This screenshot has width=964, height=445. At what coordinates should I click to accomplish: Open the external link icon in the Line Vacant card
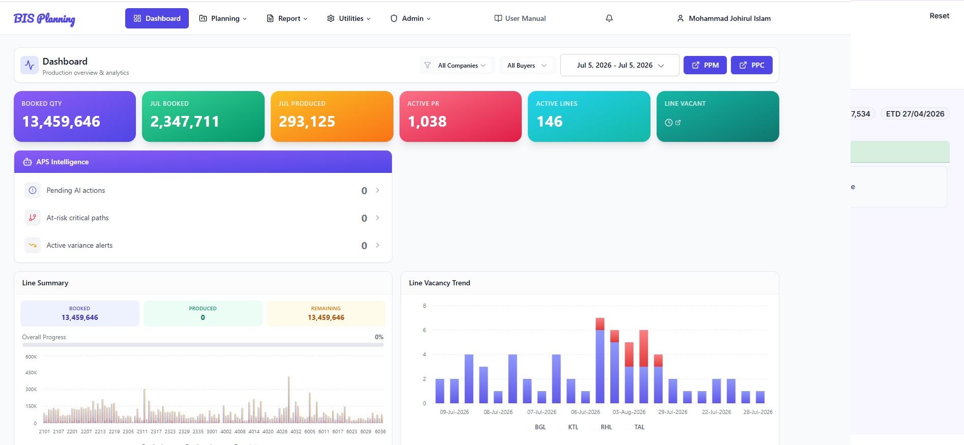click(x=678, y=123)
